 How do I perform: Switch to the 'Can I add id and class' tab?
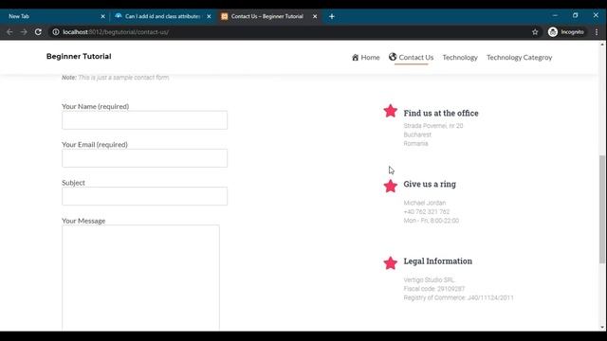[x=162, y=16]
